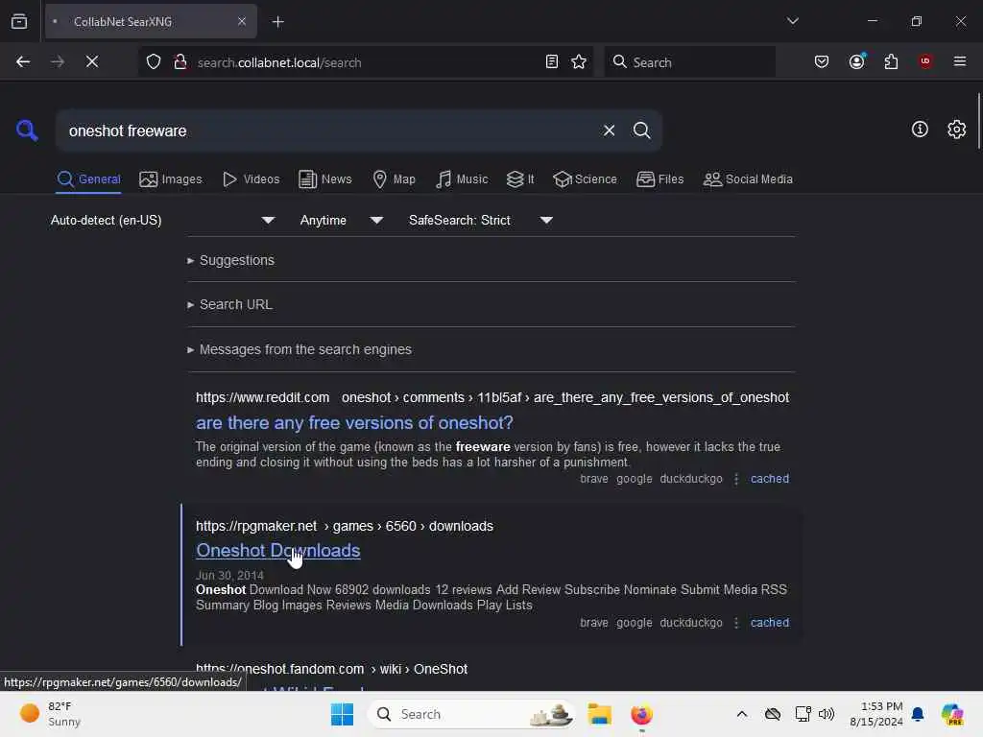Open the taskbar Search box

pos(471,714)
